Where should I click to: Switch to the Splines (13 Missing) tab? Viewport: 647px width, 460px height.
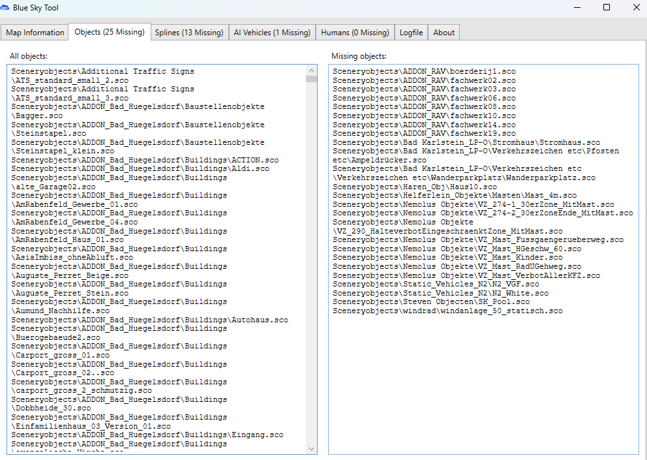(x=189, y=33)
